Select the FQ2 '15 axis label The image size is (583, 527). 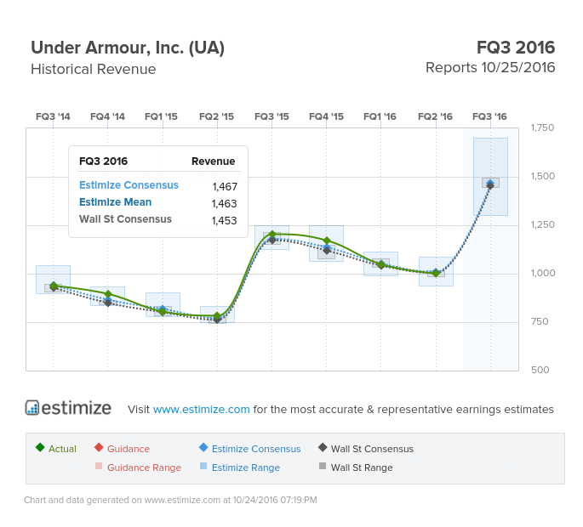coord(216,116)
